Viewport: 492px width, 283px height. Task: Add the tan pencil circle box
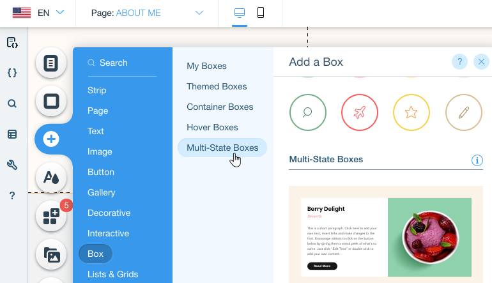click(x=463, y=112)
